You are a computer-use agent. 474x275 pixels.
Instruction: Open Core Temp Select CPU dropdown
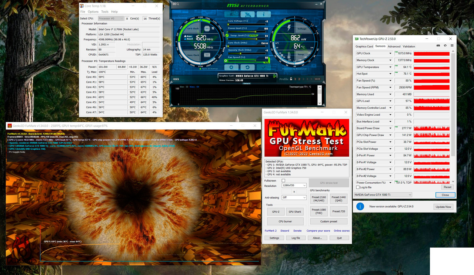111,18
